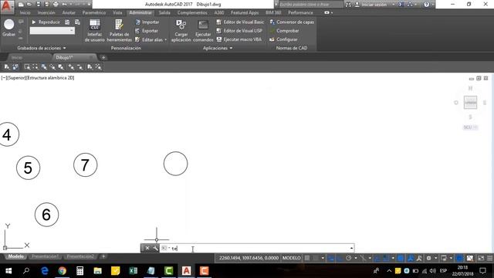The height and width of the screenshot is (278, 494).
Task: Click SCU coordinate system dropdown below ViewCube
Action: [x=470, y=127]
